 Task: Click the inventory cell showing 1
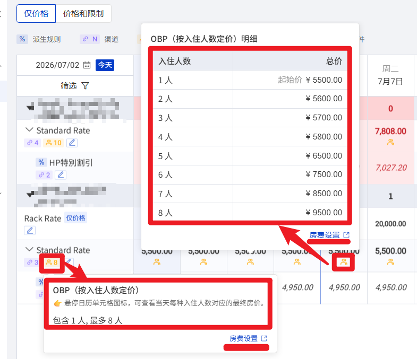pos(390,196)
